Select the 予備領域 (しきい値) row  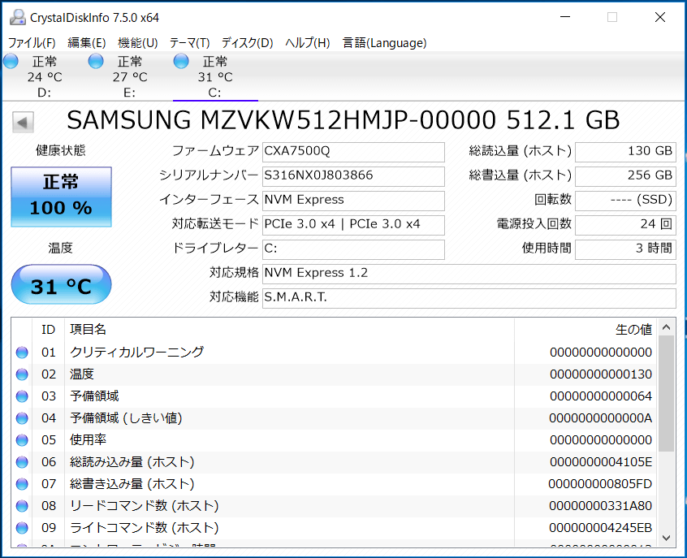[334, 418]
